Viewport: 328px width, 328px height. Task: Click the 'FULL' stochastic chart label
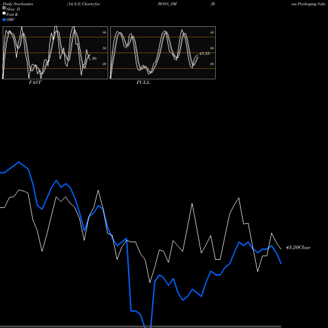pyautogui.click(x=143, y=83)
